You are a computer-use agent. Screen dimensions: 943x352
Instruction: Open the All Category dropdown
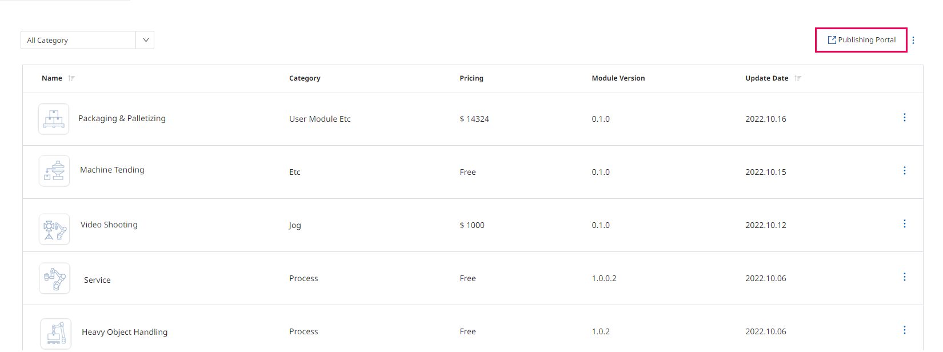78,40
